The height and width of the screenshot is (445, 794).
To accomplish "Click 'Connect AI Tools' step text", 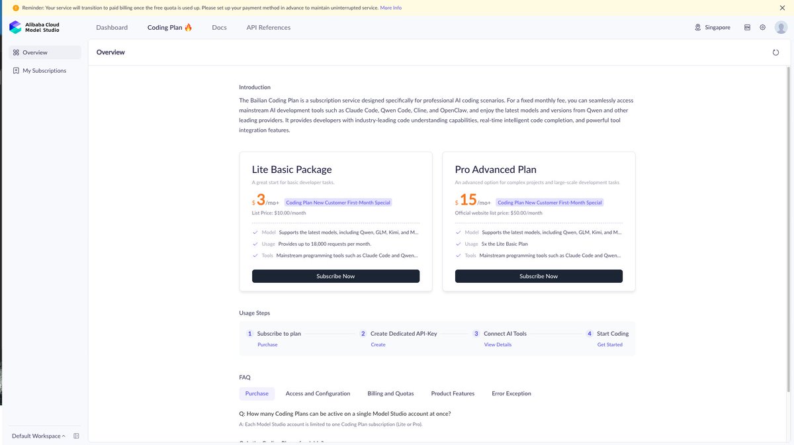I will [505, 334].
